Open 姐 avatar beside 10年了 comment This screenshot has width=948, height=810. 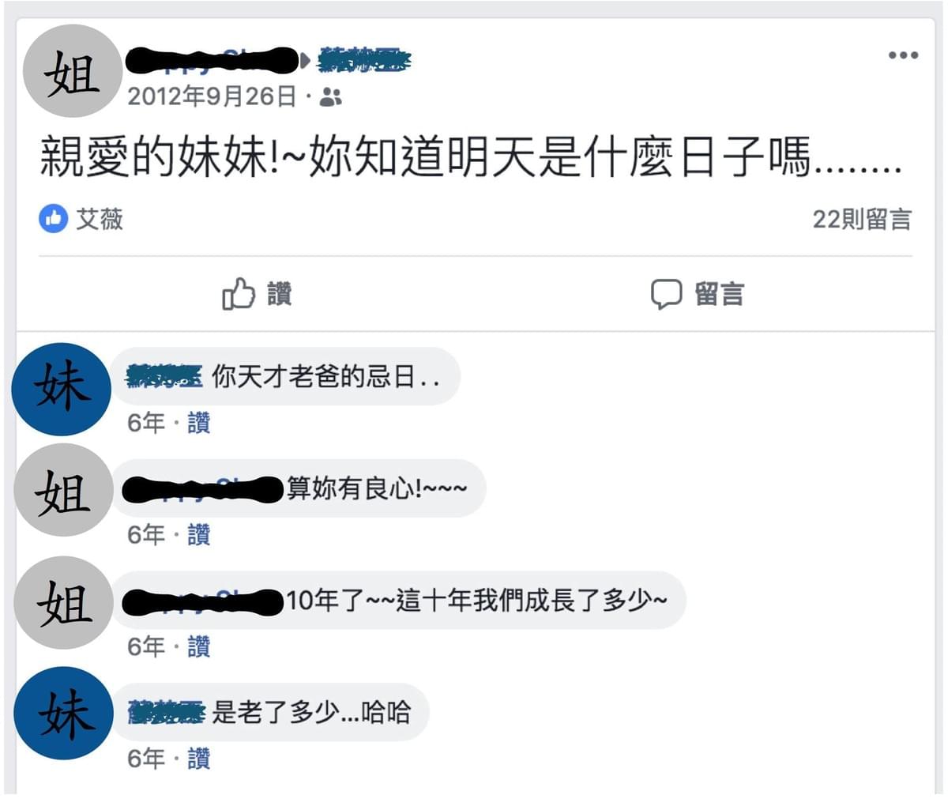coord(64,603)
